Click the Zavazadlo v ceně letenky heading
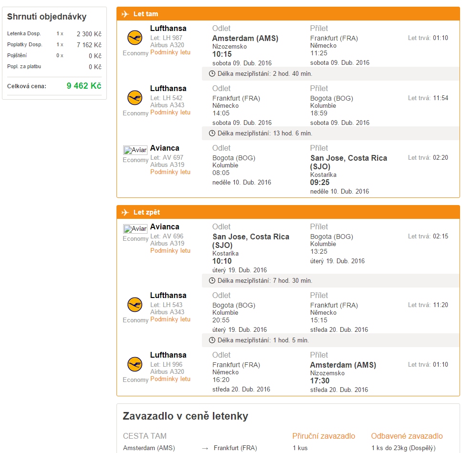Image resolution: width=462 pixels, height=453 pixels. (x=185, y=416)
